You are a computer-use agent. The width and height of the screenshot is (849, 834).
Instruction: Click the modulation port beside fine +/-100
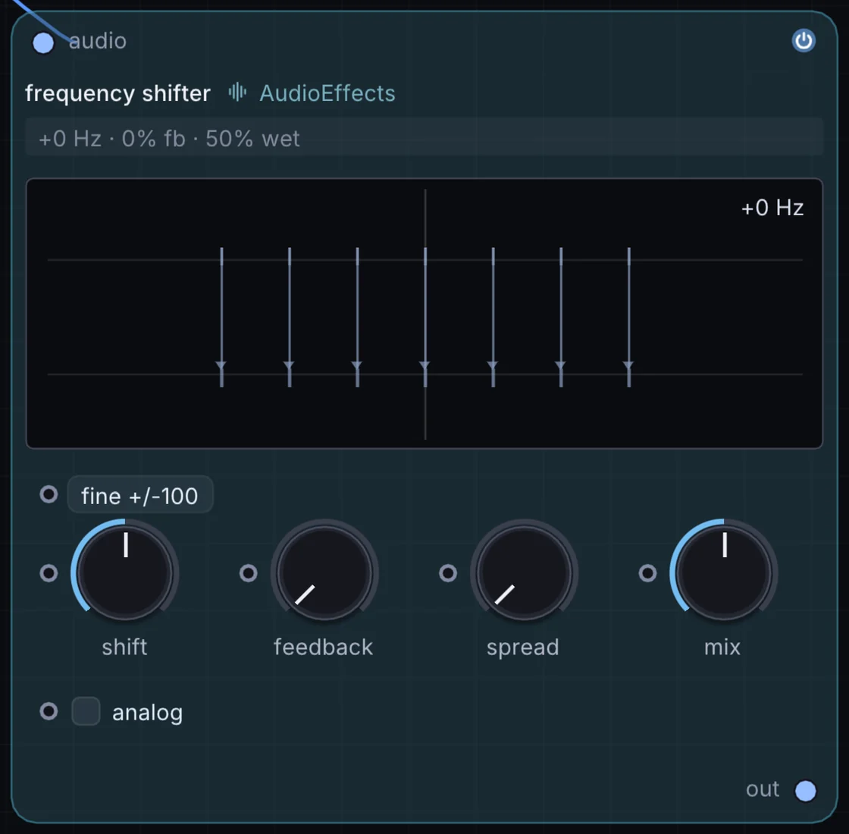tap(49, 494)
